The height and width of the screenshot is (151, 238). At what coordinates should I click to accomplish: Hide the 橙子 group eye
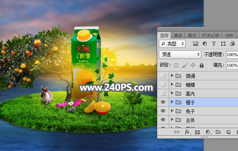coord(163,102)
